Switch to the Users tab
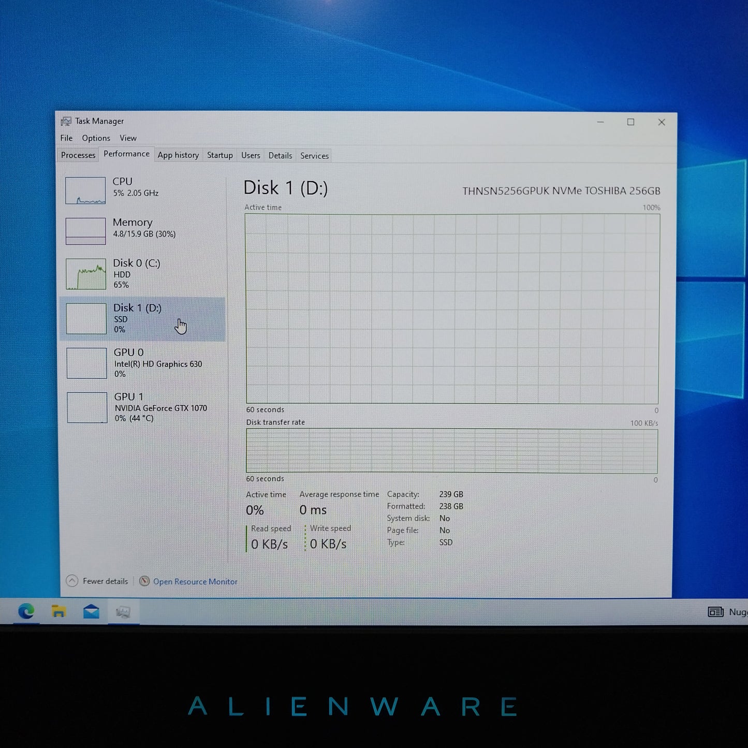 (251, 155)
